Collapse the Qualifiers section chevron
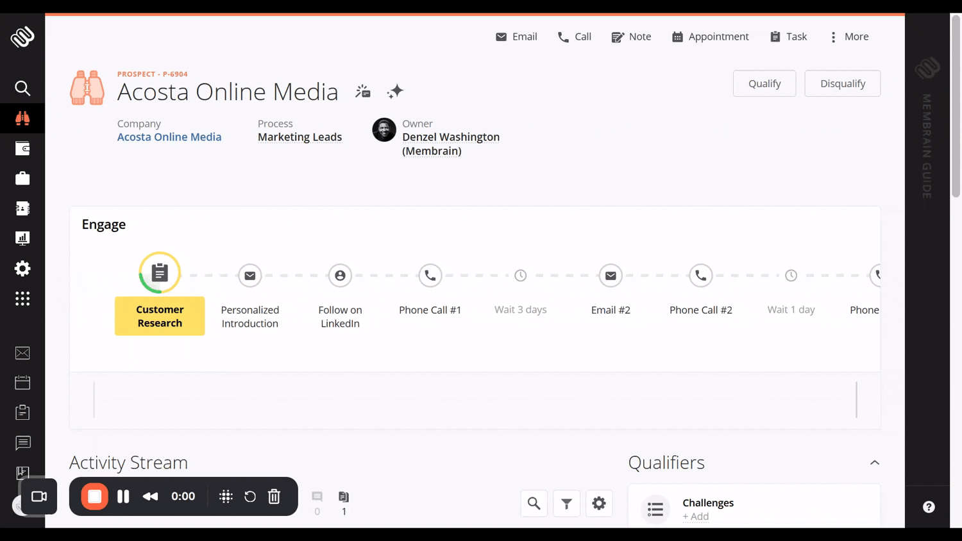Viewport: 962px width, 541px height. pyautogui.click(x=874, y=463)
